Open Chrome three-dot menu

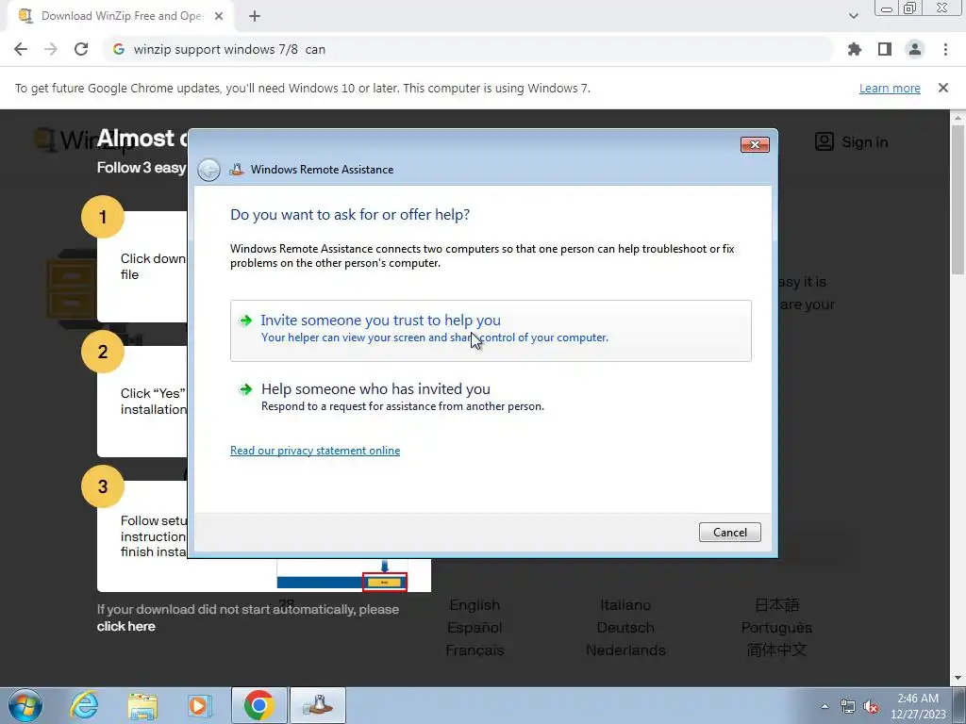coord(945,49)
